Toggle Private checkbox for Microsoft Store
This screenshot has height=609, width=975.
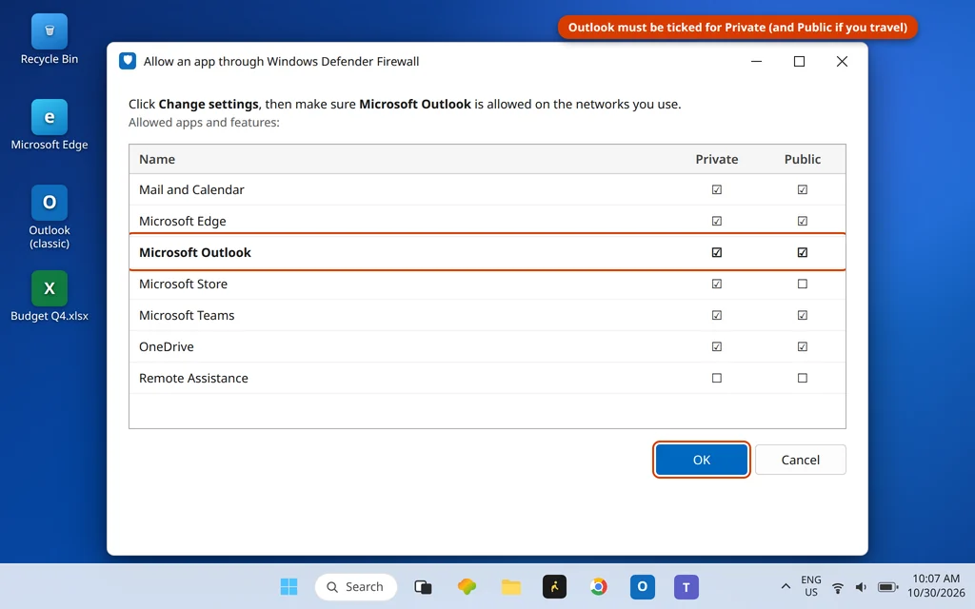[717, 284]
